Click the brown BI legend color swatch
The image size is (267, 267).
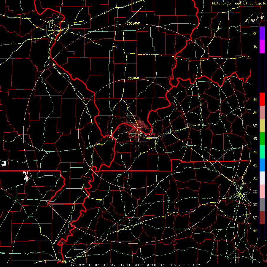point(262,218)
